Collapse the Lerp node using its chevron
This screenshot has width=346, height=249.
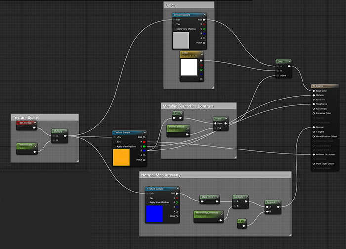coord(290,61)
